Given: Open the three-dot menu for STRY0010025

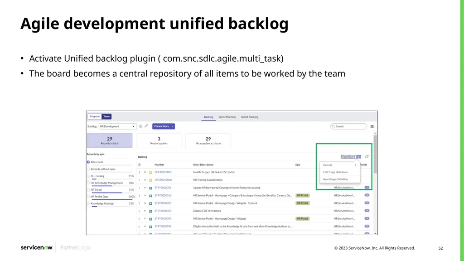Looking at the screenshot, I should 139,203.
